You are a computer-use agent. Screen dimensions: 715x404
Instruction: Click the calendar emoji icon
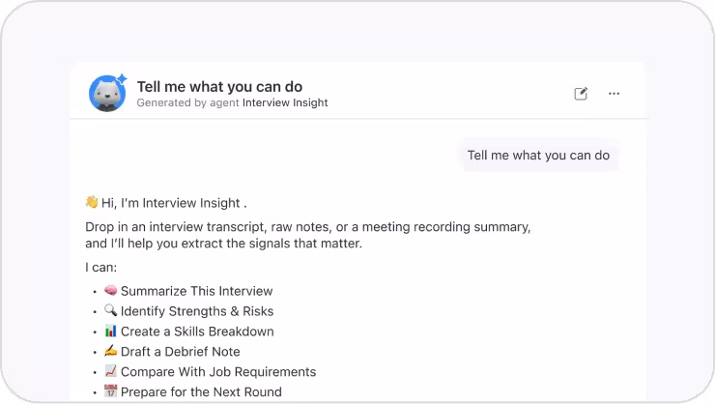pos(110,391)
